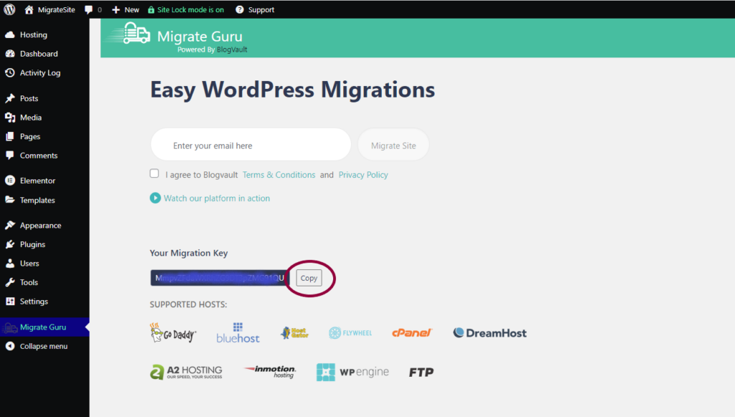Image resolution: width=735 pixels, height=417 pixels.
Task: Click the play icon next to platform video link
Action: 154,197
